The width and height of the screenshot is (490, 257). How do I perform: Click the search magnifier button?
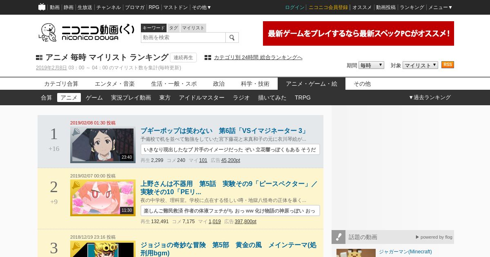point(232,38)
